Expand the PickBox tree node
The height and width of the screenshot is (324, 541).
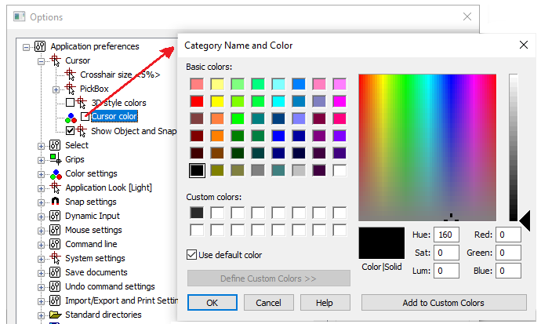coord(56,89)
